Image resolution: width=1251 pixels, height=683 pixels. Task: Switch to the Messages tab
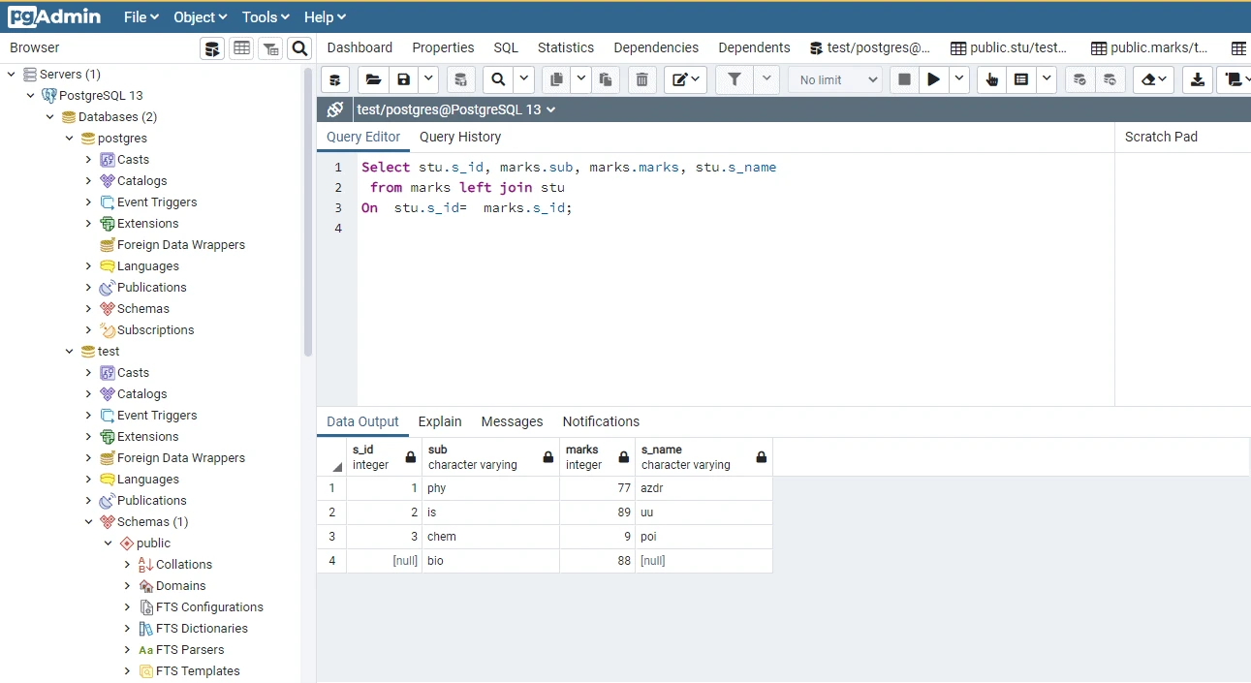[x=512, y=421]
